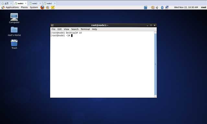
Task: Click the terminal scrollbar down arrow
Action: 155,96
